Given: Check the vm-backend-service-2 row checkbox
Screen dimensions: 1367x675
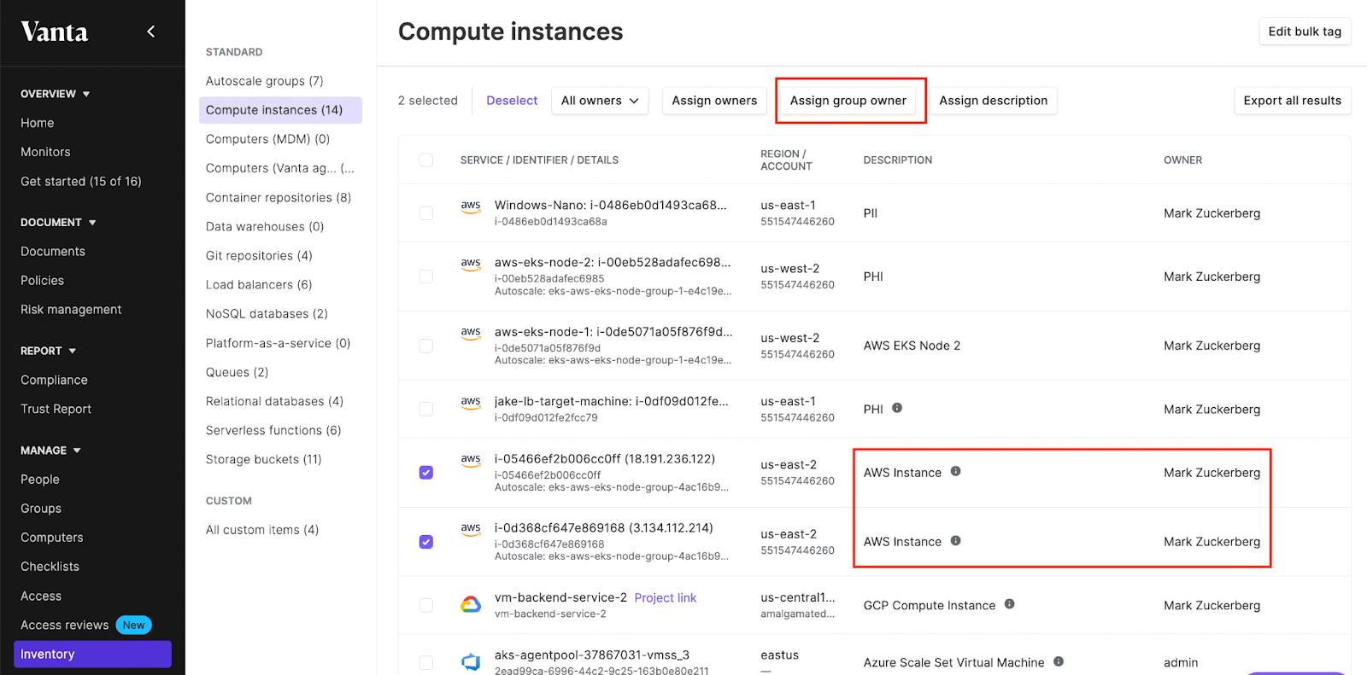Looking at the screenshot, I should 426,606.
